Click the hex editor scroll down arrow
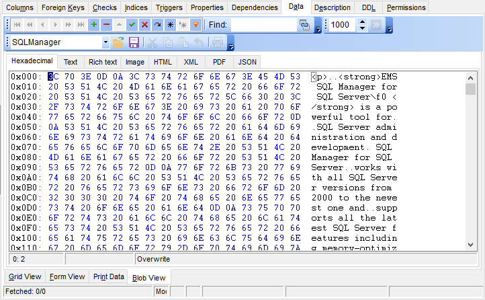The height and width of the screenshot is (300, 485). 470,245
